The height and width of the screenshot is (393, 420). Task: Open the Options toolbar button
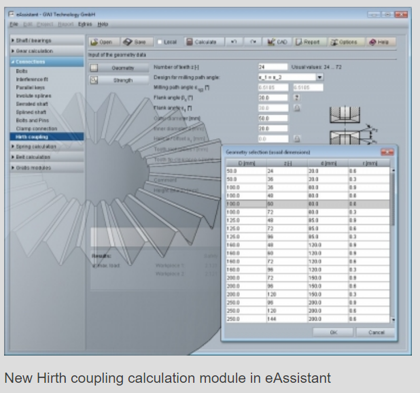(344, 41)
